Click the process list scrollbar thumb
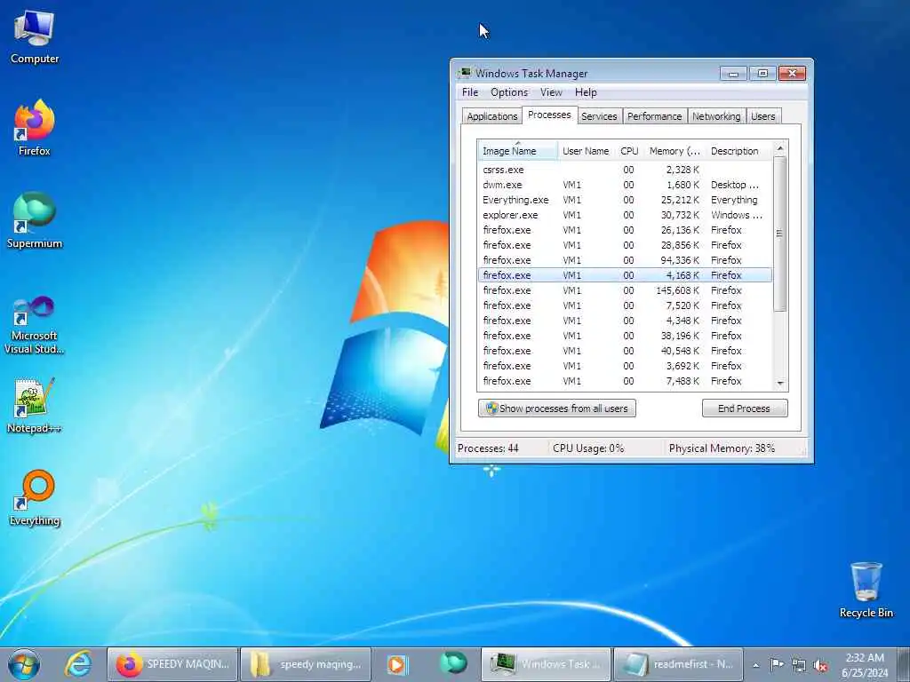 [780, 234]
